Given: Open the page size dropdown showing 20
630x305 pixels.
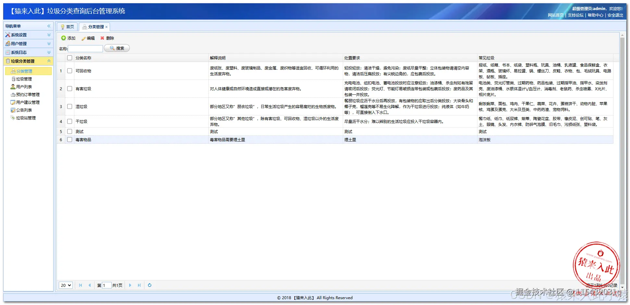Looking at the screenshot, I should [66, 285].
